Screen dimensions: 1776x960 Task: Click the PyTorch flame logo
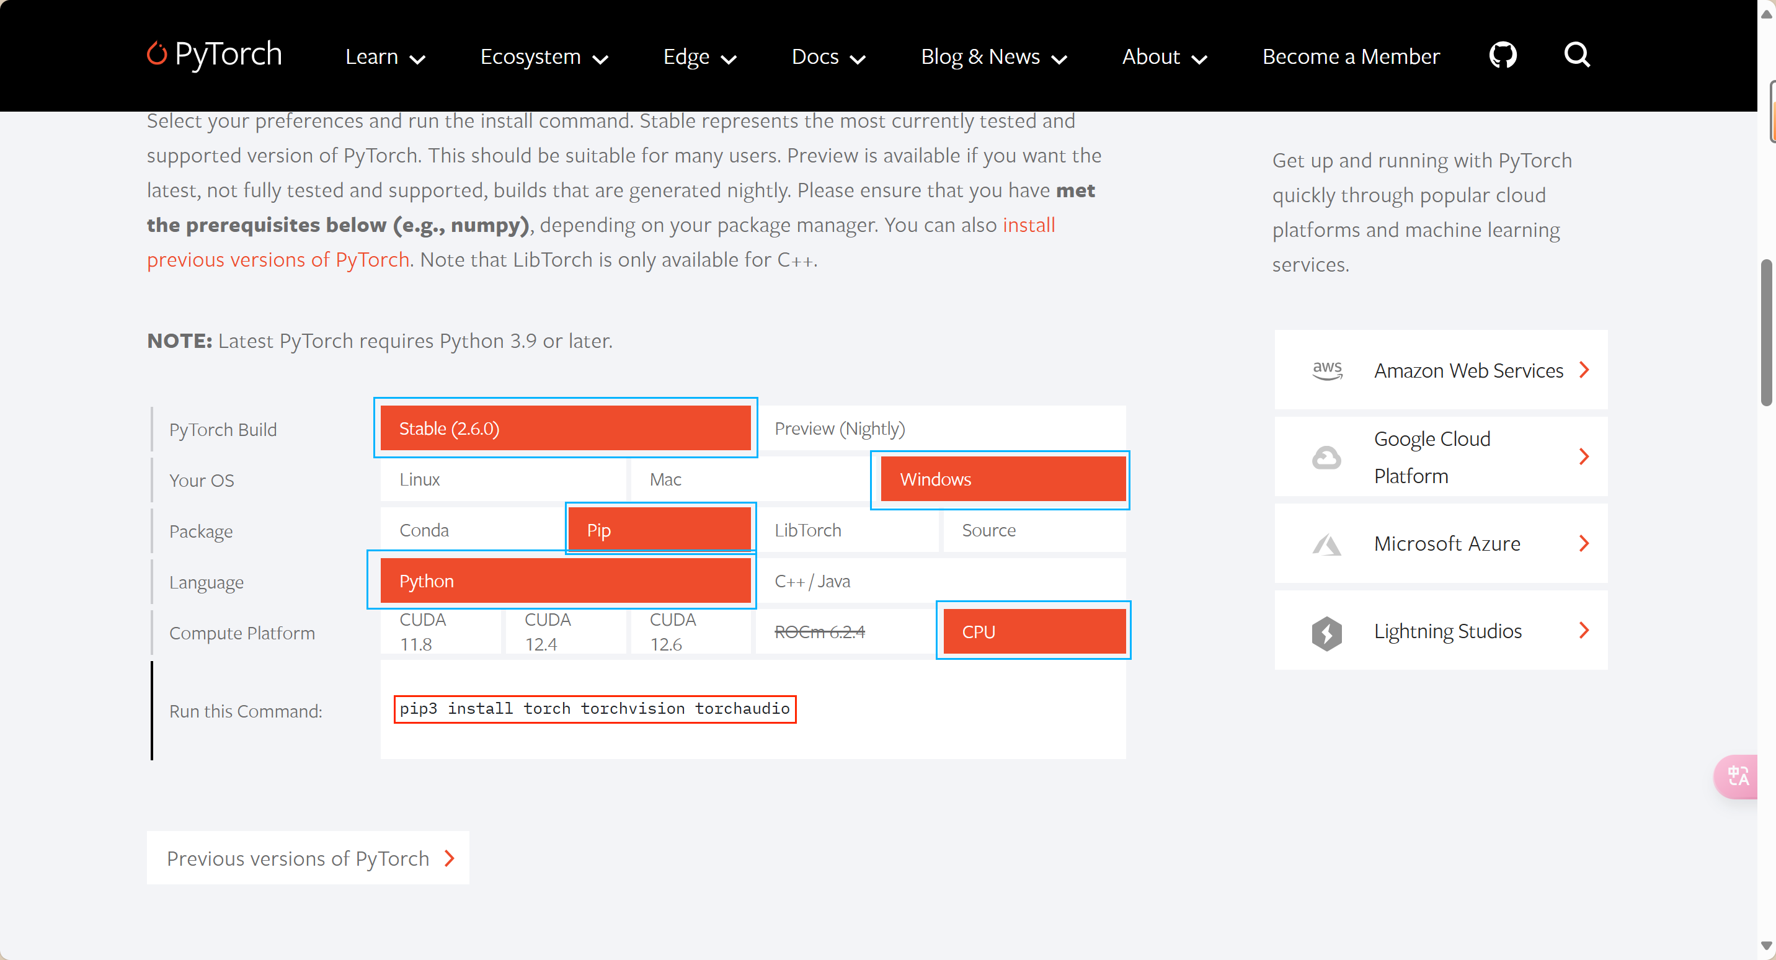click(x=157, y=54)
